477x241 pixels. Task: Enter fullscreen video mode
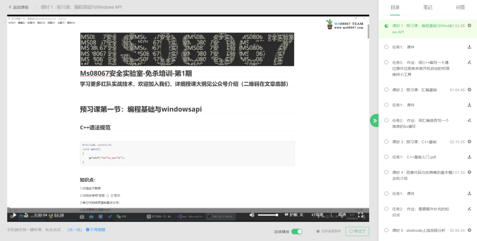(360, 215)
